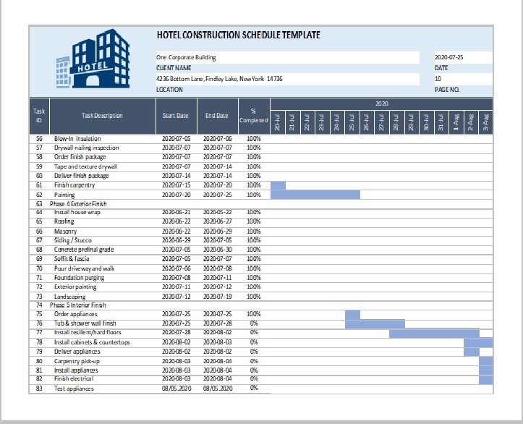The image size is (523, 424).
Task: Click the '31-Jul' date column header
Action: point(441,122)
